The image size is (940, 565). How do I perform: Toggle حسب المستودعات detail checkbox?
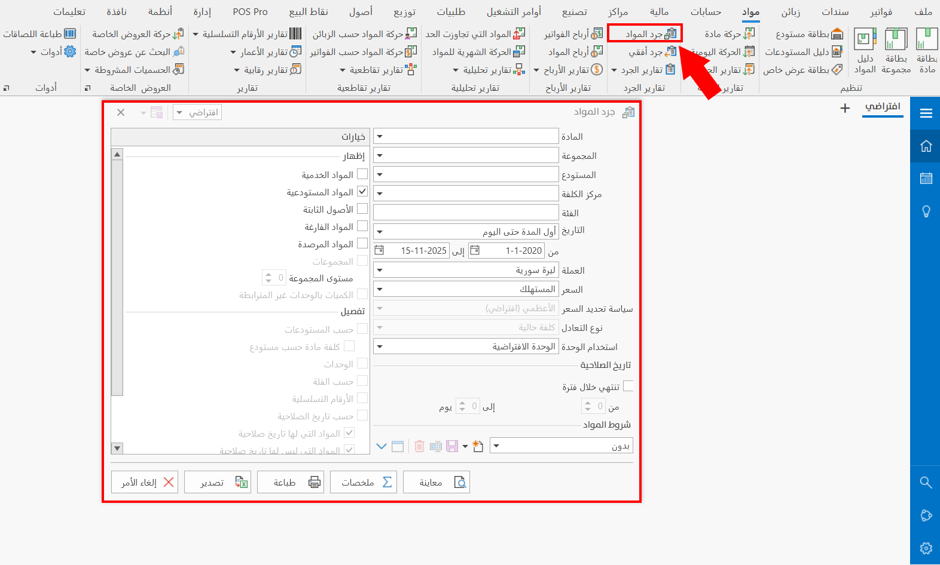pyautogui.click(x=362, y=329)
